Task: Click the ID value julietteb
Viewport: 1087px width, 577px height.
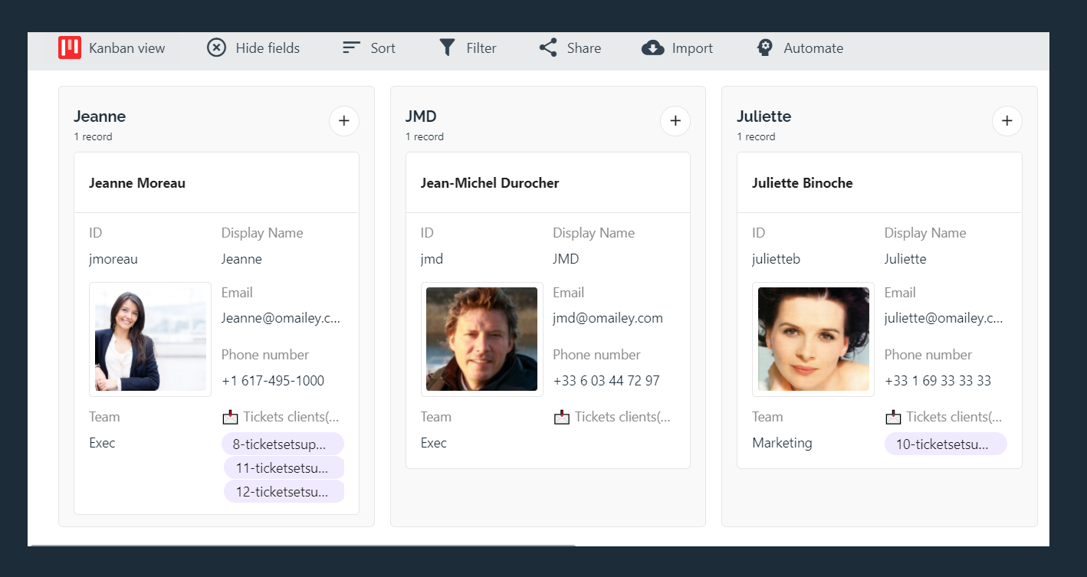Action: (x=777, y=259)
